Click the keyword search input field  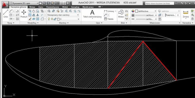pyautogui.click(x=160, y=3)
